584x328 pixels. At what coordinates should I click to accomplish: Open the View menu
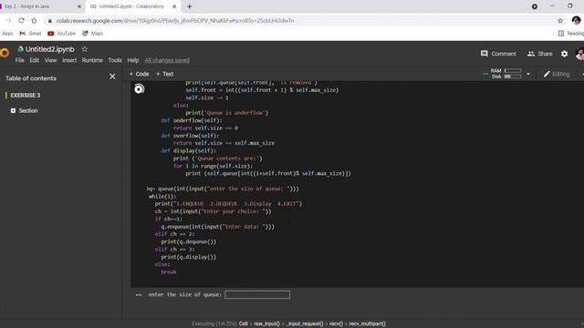[51, 60]
